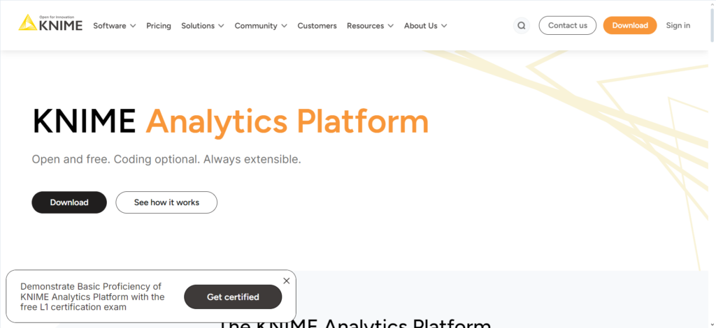Expand the Solutions dropdown arrow
716x328 pixels.
[x=221, y=26]
